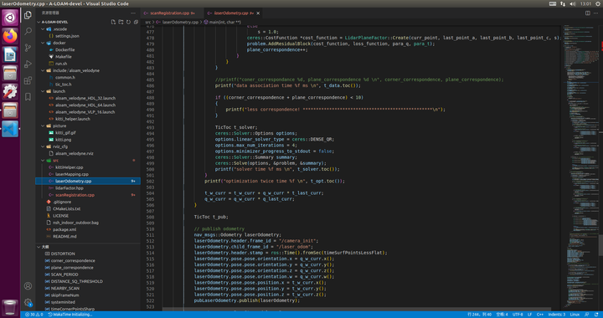The width and height of the screenshot is (603, 318).
Task: Open the Search view in activity bar
Action: [x=28, y=32]
